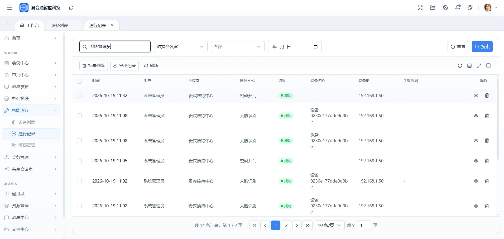This screenshot has height=239, width=504.
Task: Expand the table to fullscreen
Action: [x=479, y=66]
